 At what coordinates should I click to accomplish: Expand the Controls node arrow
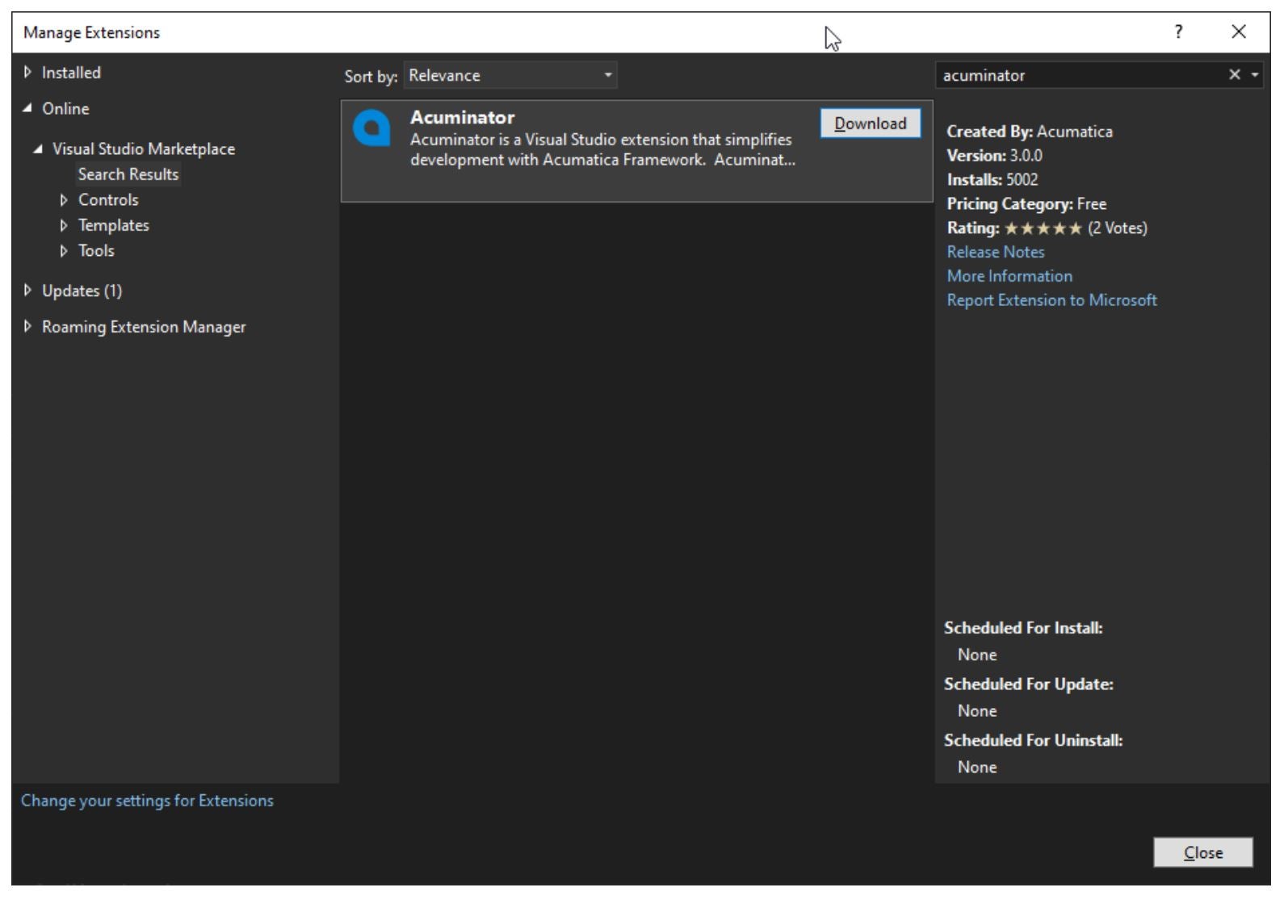click(x=64, y=200)
